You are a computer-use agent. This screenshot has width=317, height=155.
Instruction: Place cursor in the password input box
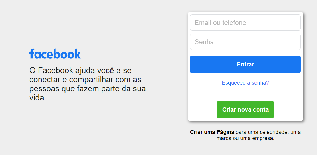[x=245, y=42]
